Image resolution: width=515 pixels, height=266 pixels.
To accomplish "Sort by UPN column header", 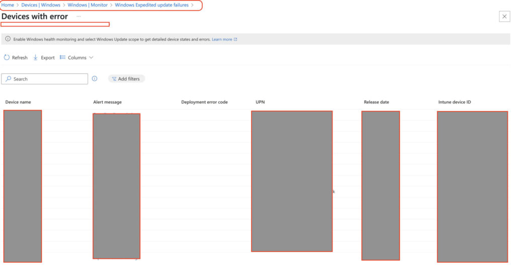I will coord(260,102).
